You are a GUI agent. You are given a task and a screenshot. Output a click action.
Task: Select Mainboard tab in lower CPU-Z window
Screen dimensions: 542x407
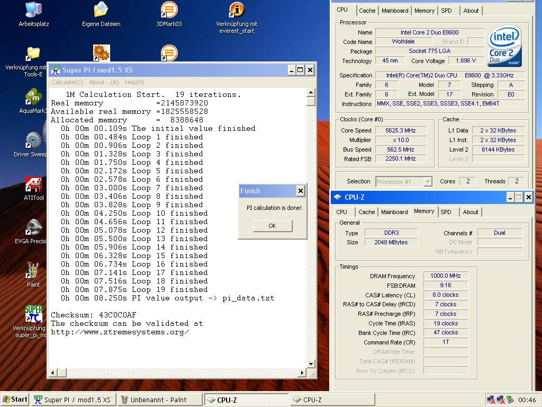(x=394, y=212)
